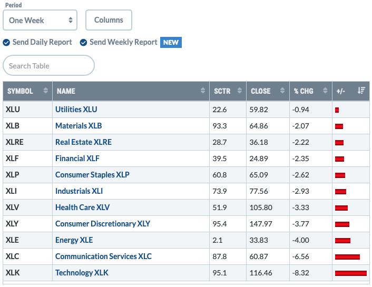This screenshot has height=287, width=372.
Task: Select the Consumer Discretionary XLY link
Action: 103,224
